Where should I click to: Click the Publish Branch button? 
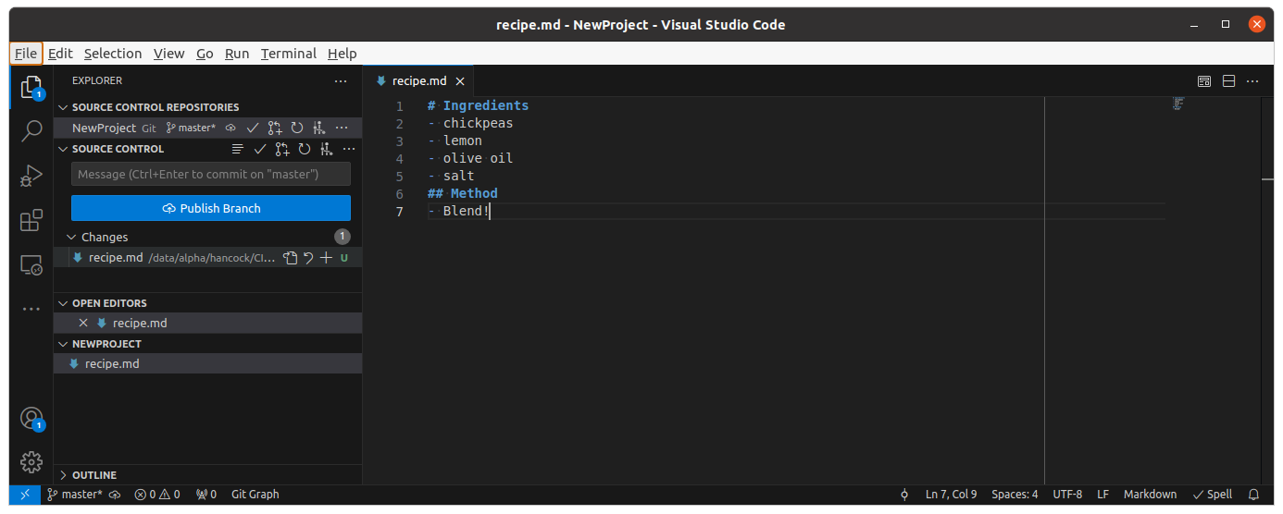[x=211, y=208]
